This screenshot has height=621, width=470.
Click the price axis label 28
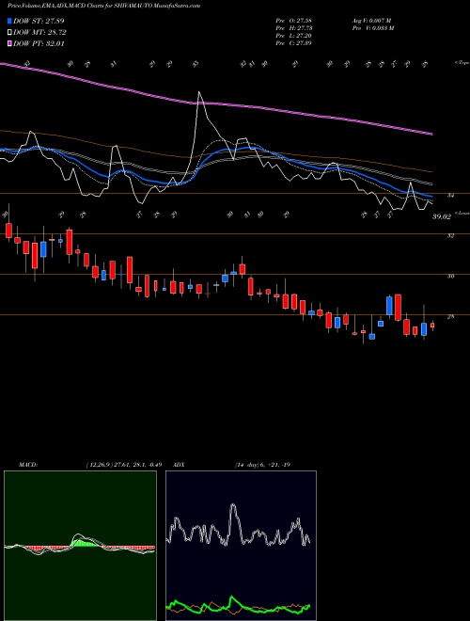[x=450, y=316]
